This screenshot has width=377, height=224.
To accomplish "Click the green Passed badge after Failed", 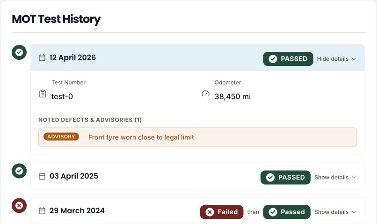I will pos(287,212).
